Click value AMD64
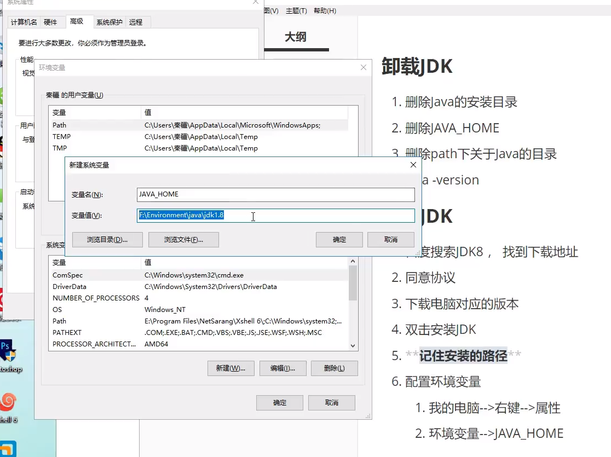This screenshot has height=457, width=611. click(x=156, y=344)
